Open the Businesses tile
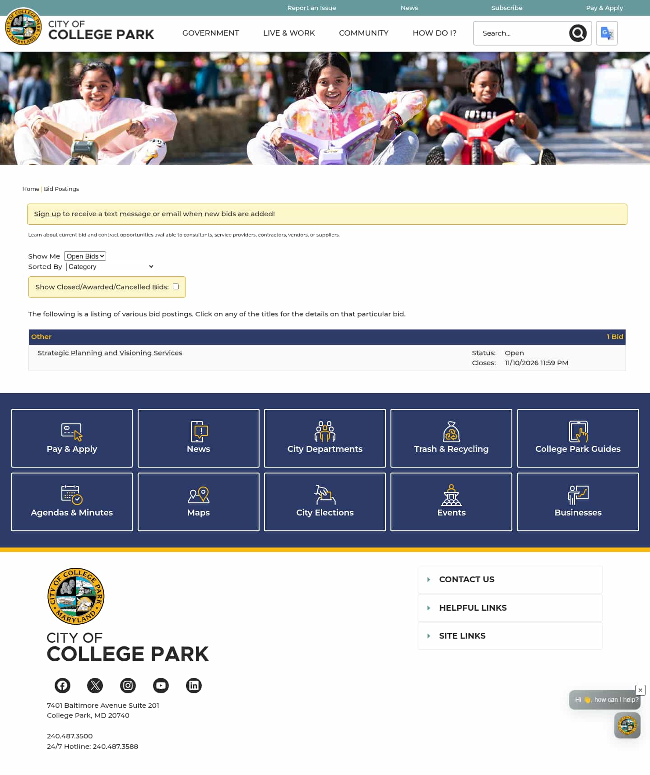 point(578,501)
